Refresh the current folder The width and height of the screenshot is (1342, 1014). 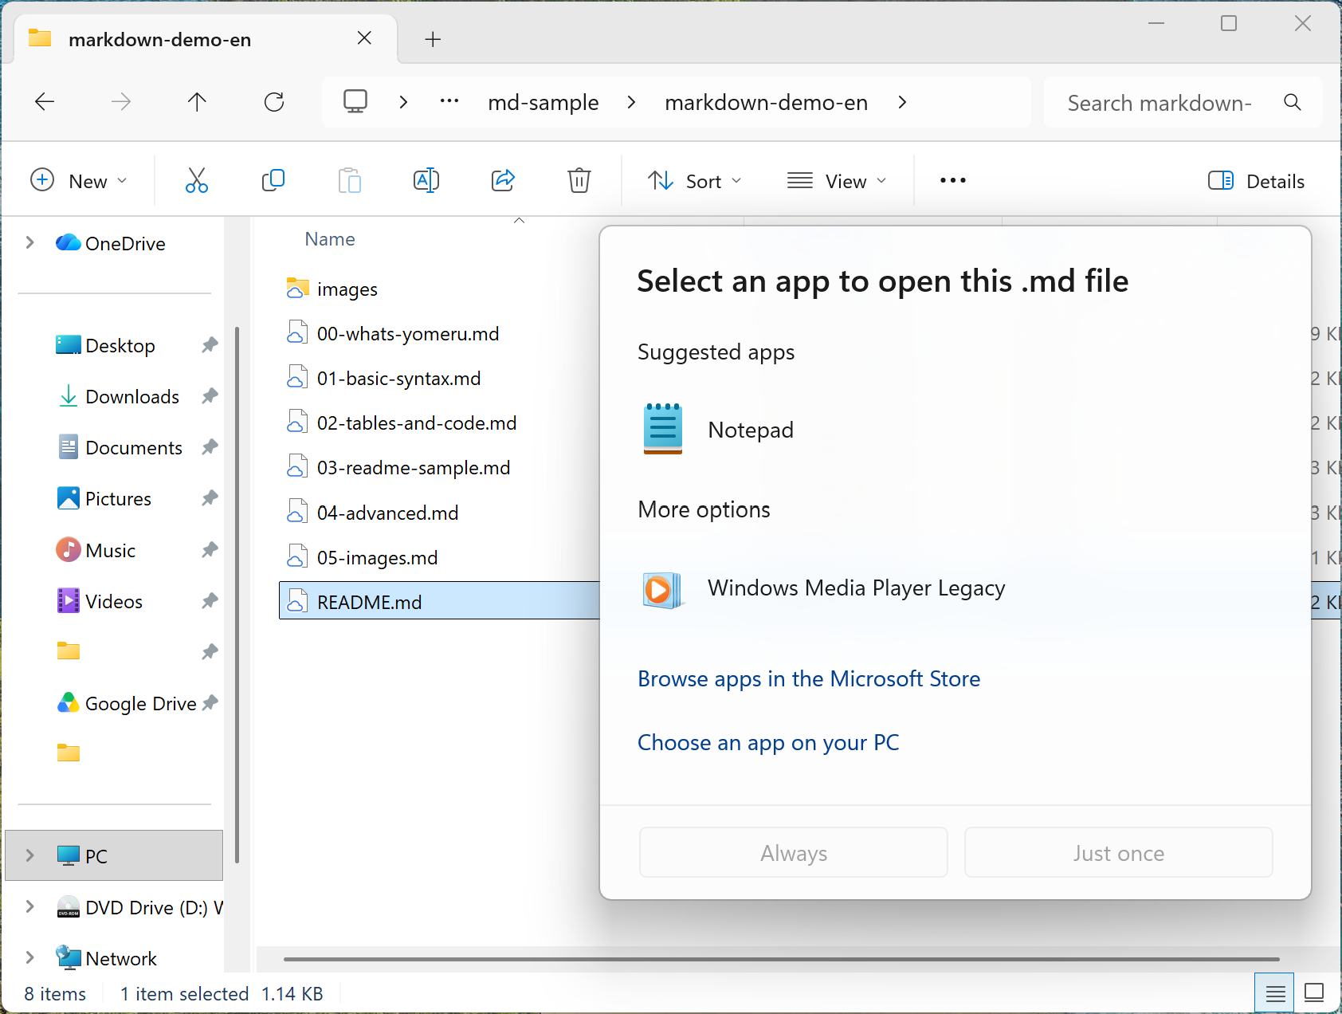click(273, 101)
